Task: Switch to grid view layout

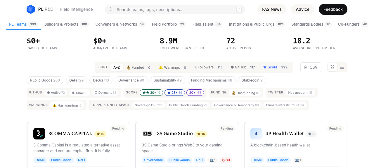Action: click(333, 67)
